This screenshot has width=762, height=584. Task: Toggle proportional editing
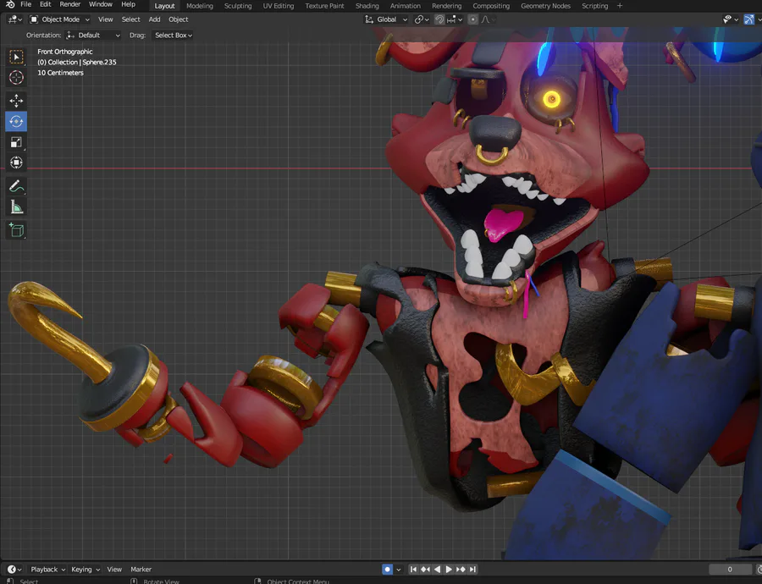coord(472,19)
